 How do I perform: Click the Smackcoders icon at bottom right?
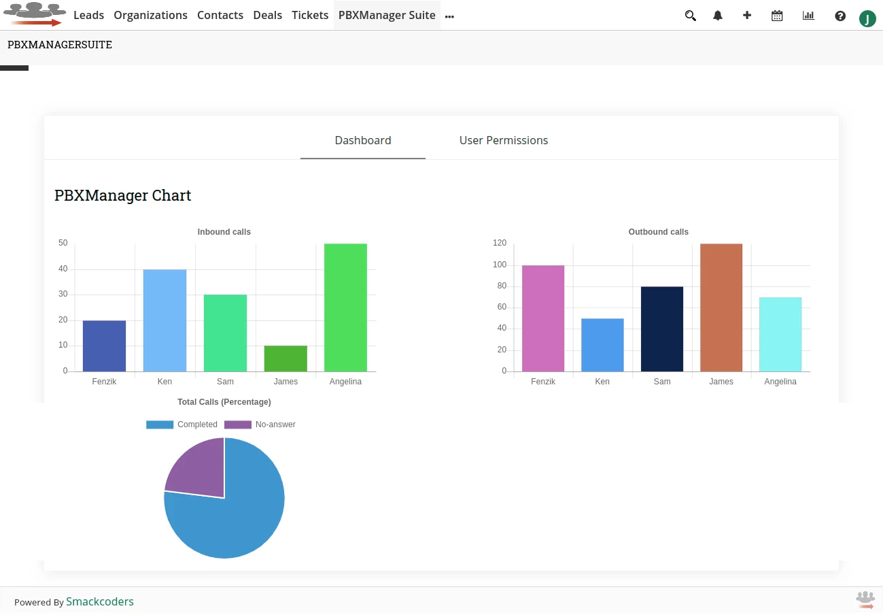point(865,599)
